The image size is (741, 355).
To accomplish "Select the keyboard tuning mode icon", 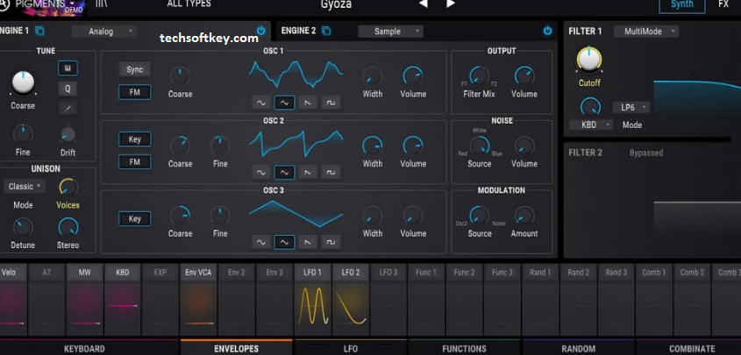I will pyautogui.click(x=68, y=68).
